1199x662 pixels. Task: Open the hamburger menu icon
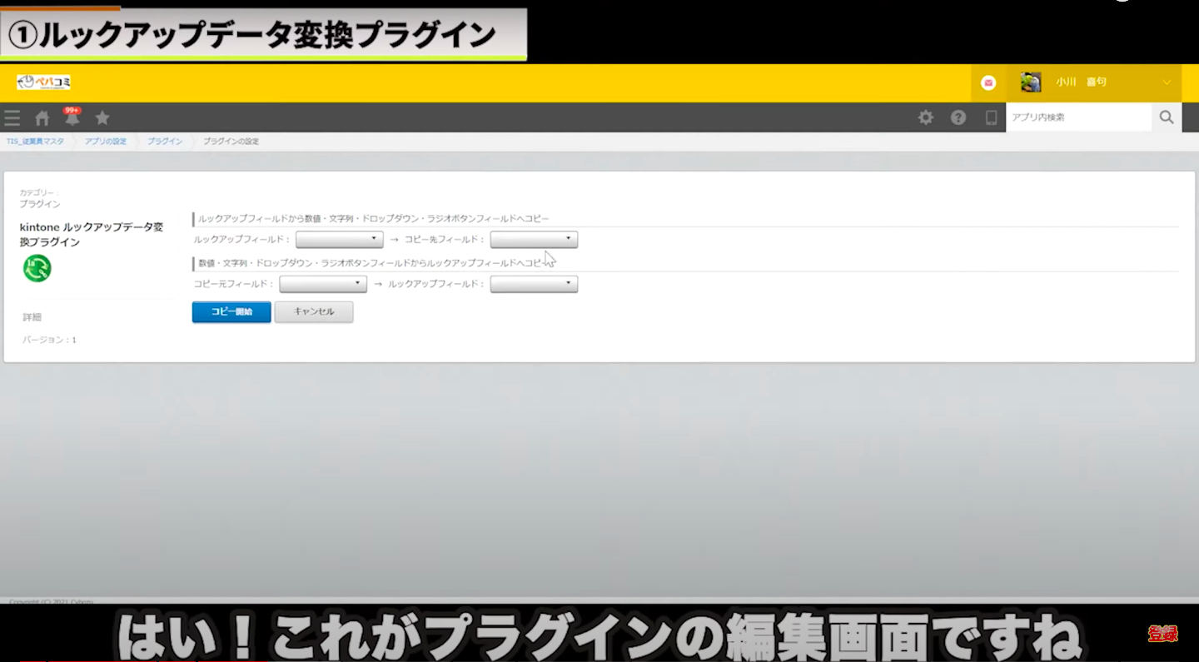tap(12, 118)
